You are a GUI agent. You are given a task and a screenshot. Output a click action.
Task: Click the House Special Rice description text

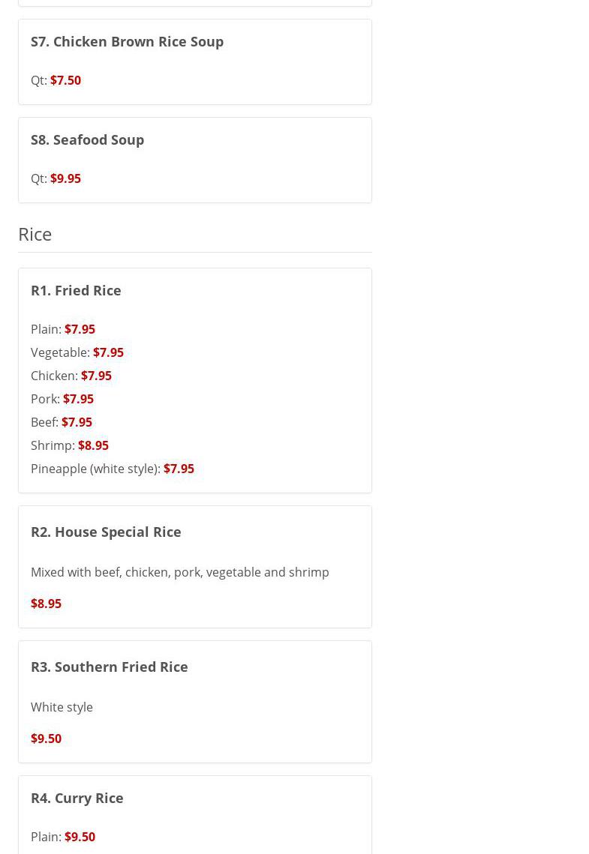[179, 572]
